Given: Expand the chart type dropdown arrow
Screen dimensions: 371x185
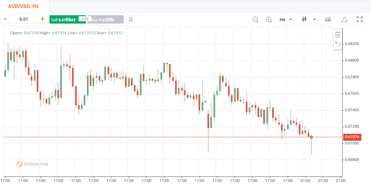Looking at the screenshot, I should click(x=314, y=20).
